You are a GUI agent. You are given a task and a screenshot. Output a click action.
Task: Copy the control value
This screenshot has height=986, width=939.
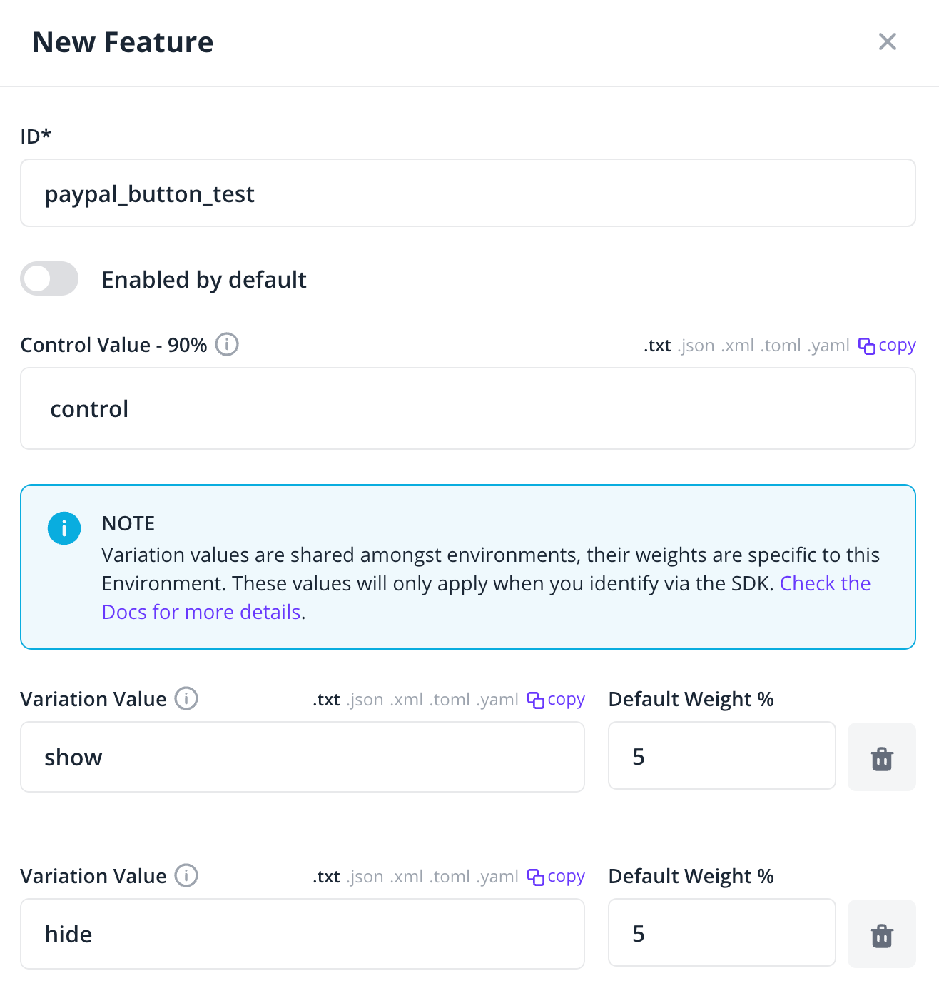tap(888, 346)
